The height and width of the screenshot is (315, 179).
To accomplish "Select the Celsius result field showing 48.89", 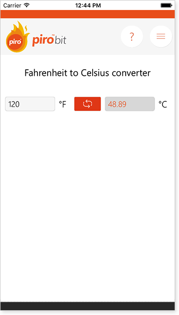I will [x=130, y=104].
